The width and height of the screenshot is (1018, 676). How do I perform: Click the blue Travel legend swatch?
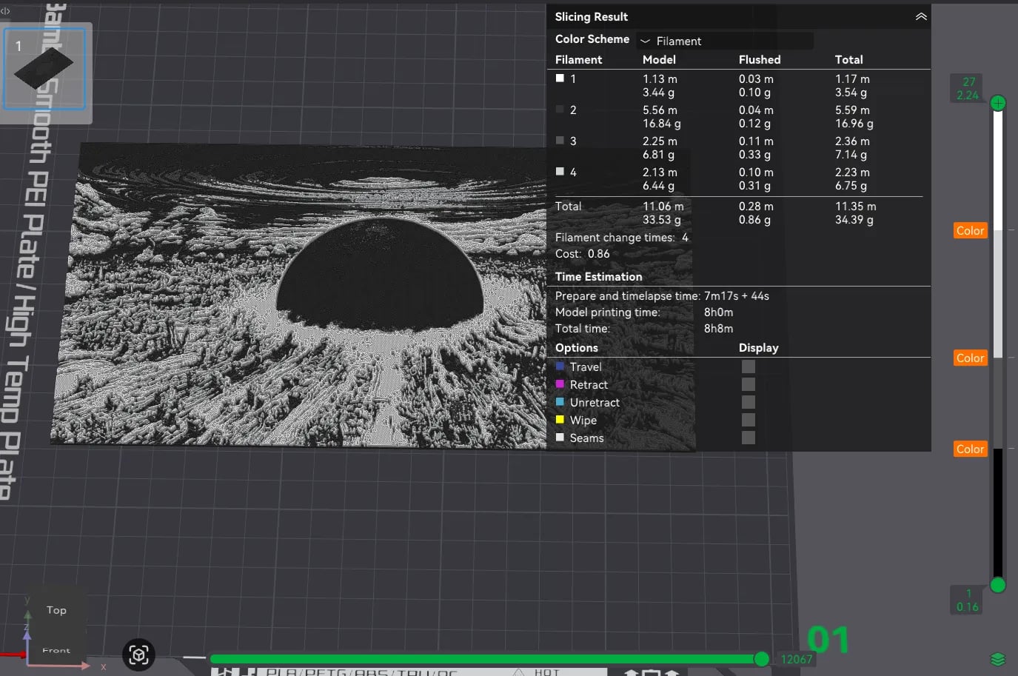click(560, 366)
